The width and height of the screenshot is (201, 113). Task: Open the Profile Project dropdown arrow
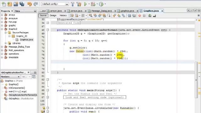click(x=105, y=4)
